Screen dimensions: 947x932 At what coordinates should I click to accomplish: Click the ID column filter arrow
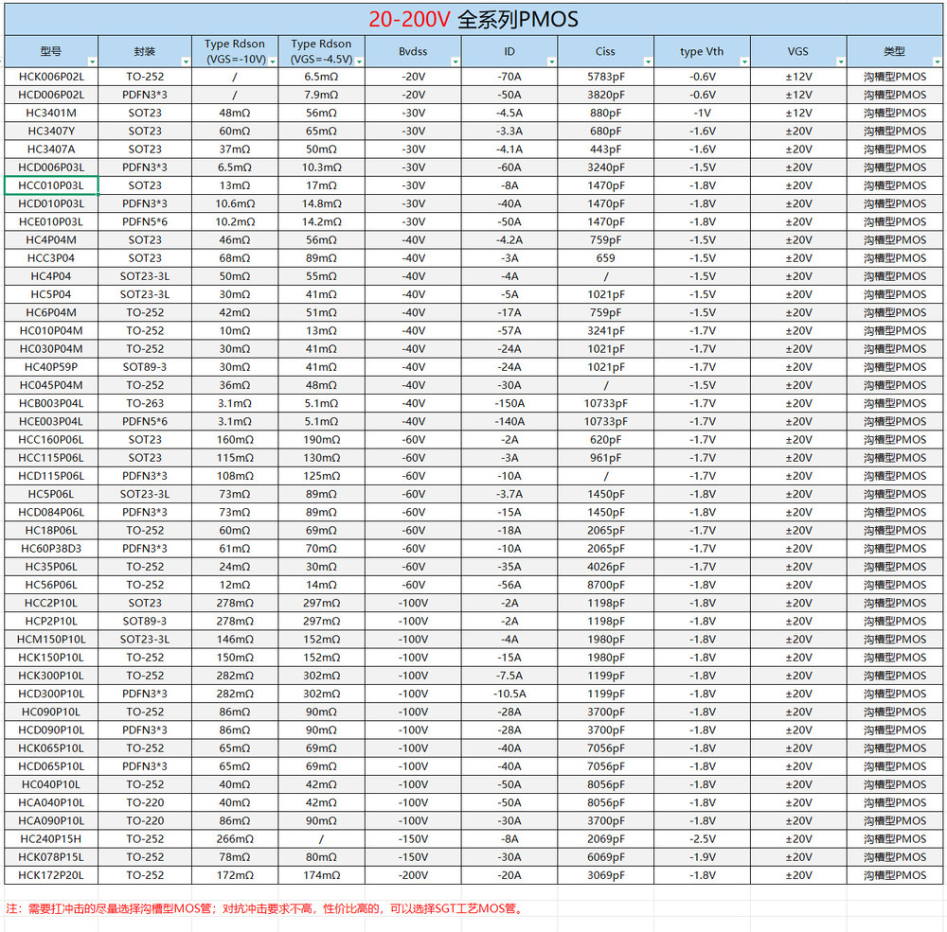point(551,62)
